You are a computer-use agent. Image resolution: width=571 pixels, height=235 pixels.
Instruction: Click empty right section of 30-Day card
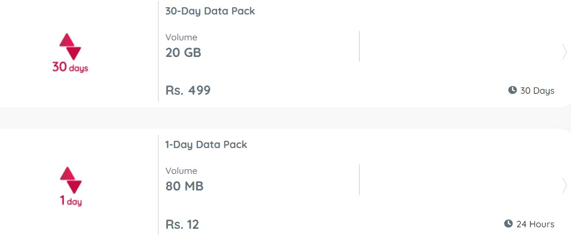(460, 46)
